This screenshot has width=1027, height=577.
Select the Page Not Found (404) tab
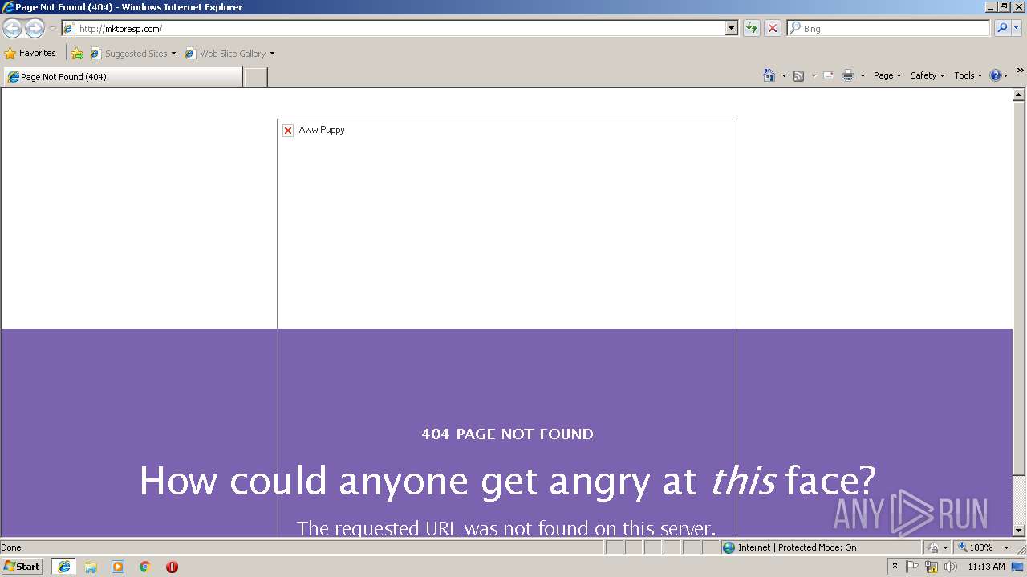(123, 77)
